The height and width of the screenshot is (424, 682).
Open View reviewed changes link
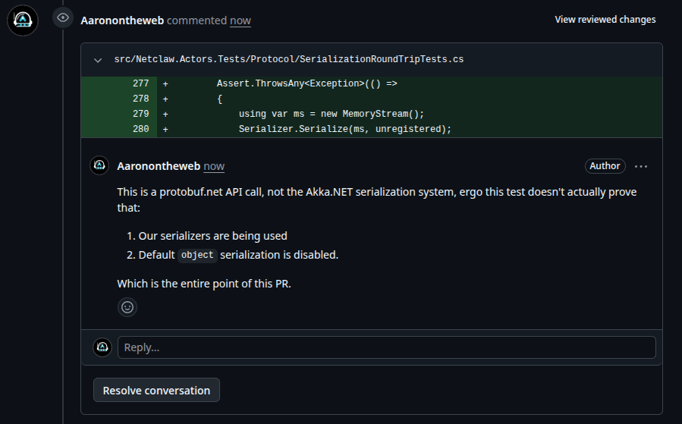(605, 20)
